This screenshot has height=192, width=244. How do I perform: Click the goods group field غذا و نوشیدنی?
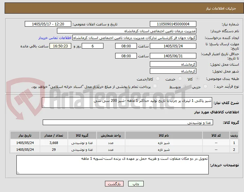click(128, 122)
